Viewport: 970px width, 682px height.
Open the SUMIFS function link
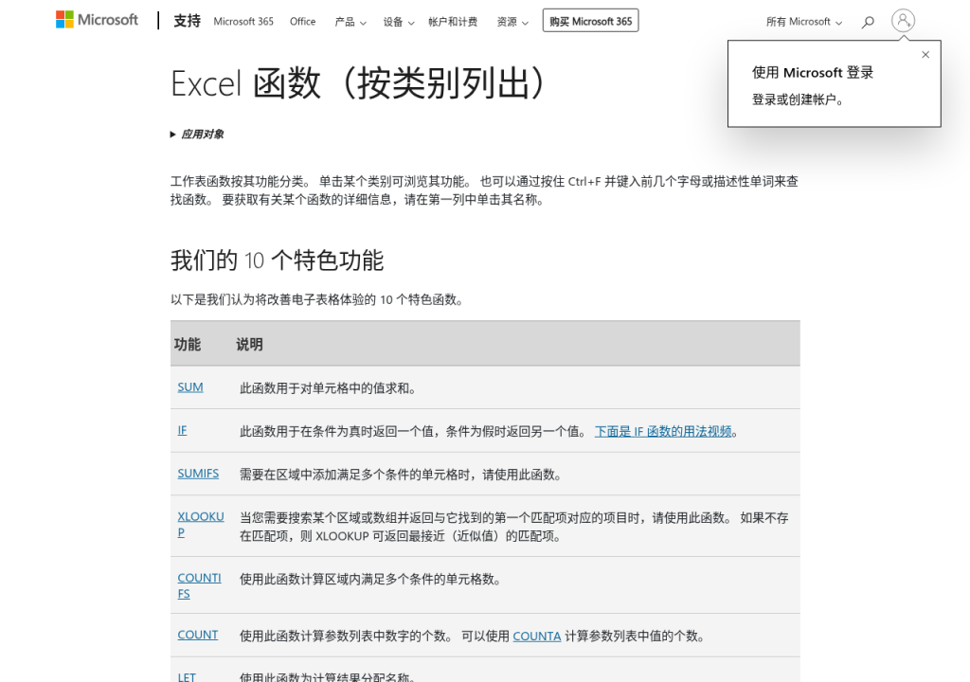click(198, 474)
